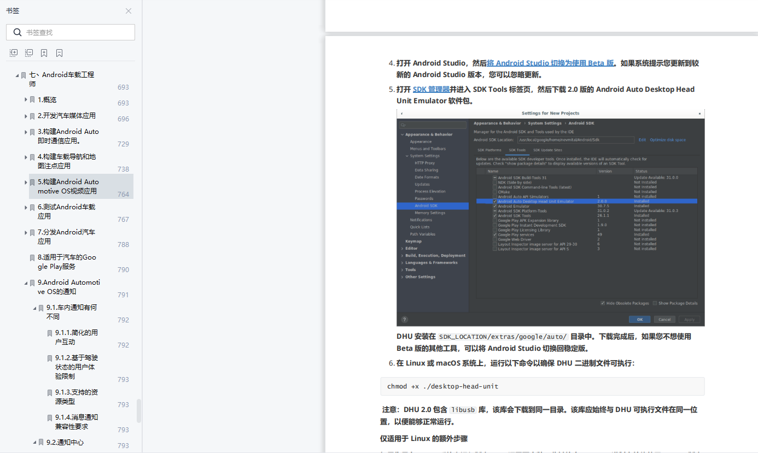This screenshot has height=453, width=758.
Task: Click bookmark icon beside 7.分发Android汽车应用
Action: (32, 232)
